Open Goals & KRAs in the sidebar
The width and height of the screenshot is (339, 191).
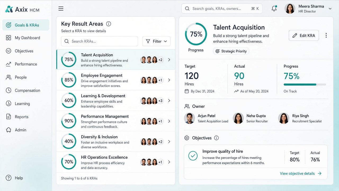point(26,25)
